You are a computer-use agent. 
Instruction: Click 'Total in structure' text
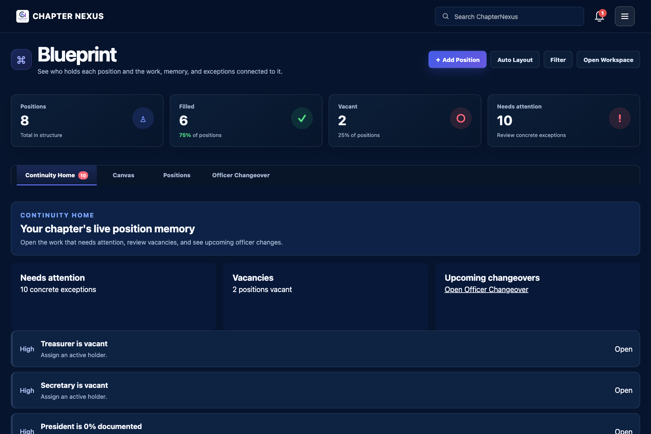[41, 135]
